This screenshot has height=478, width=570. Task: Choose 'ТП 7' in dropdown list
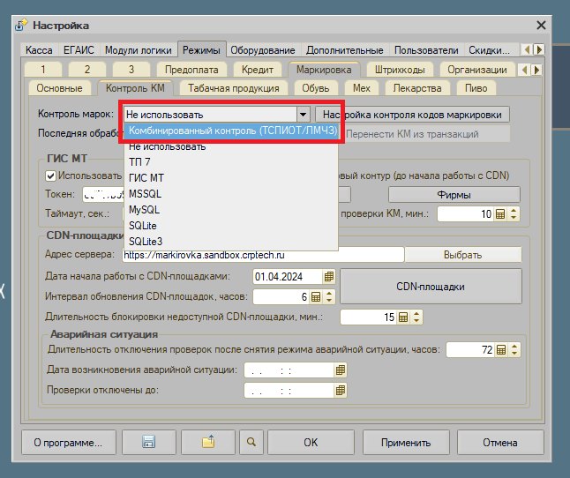pyautogui.click(x=231, y=162)
